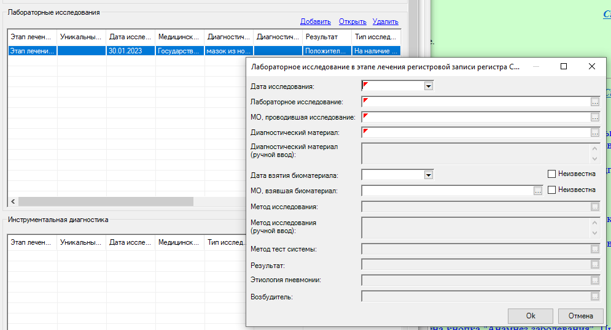Check Неизвестна next to МО, взявшая биоматериал
The width and height of the screenshot is (611, 330).
551,190
